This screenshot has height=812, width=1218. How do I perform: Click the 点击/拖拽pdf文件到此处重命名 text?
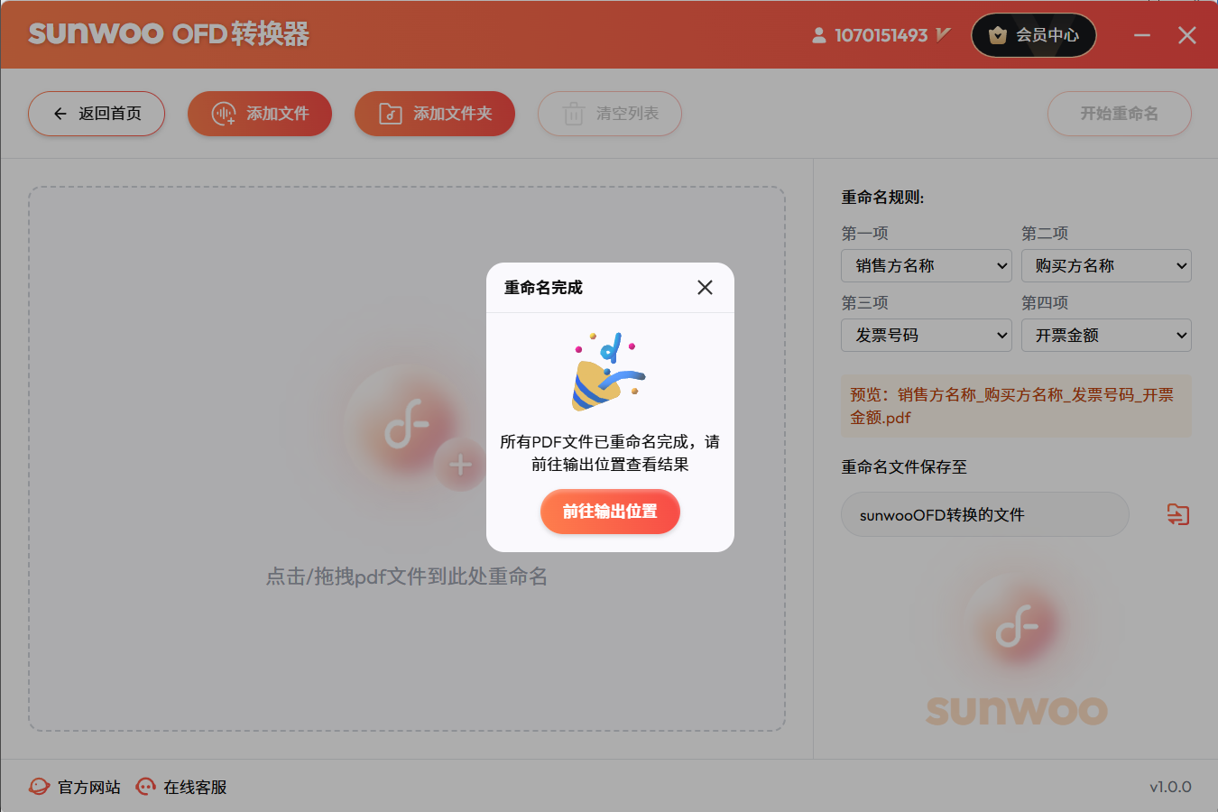click(x=407, y=577)
